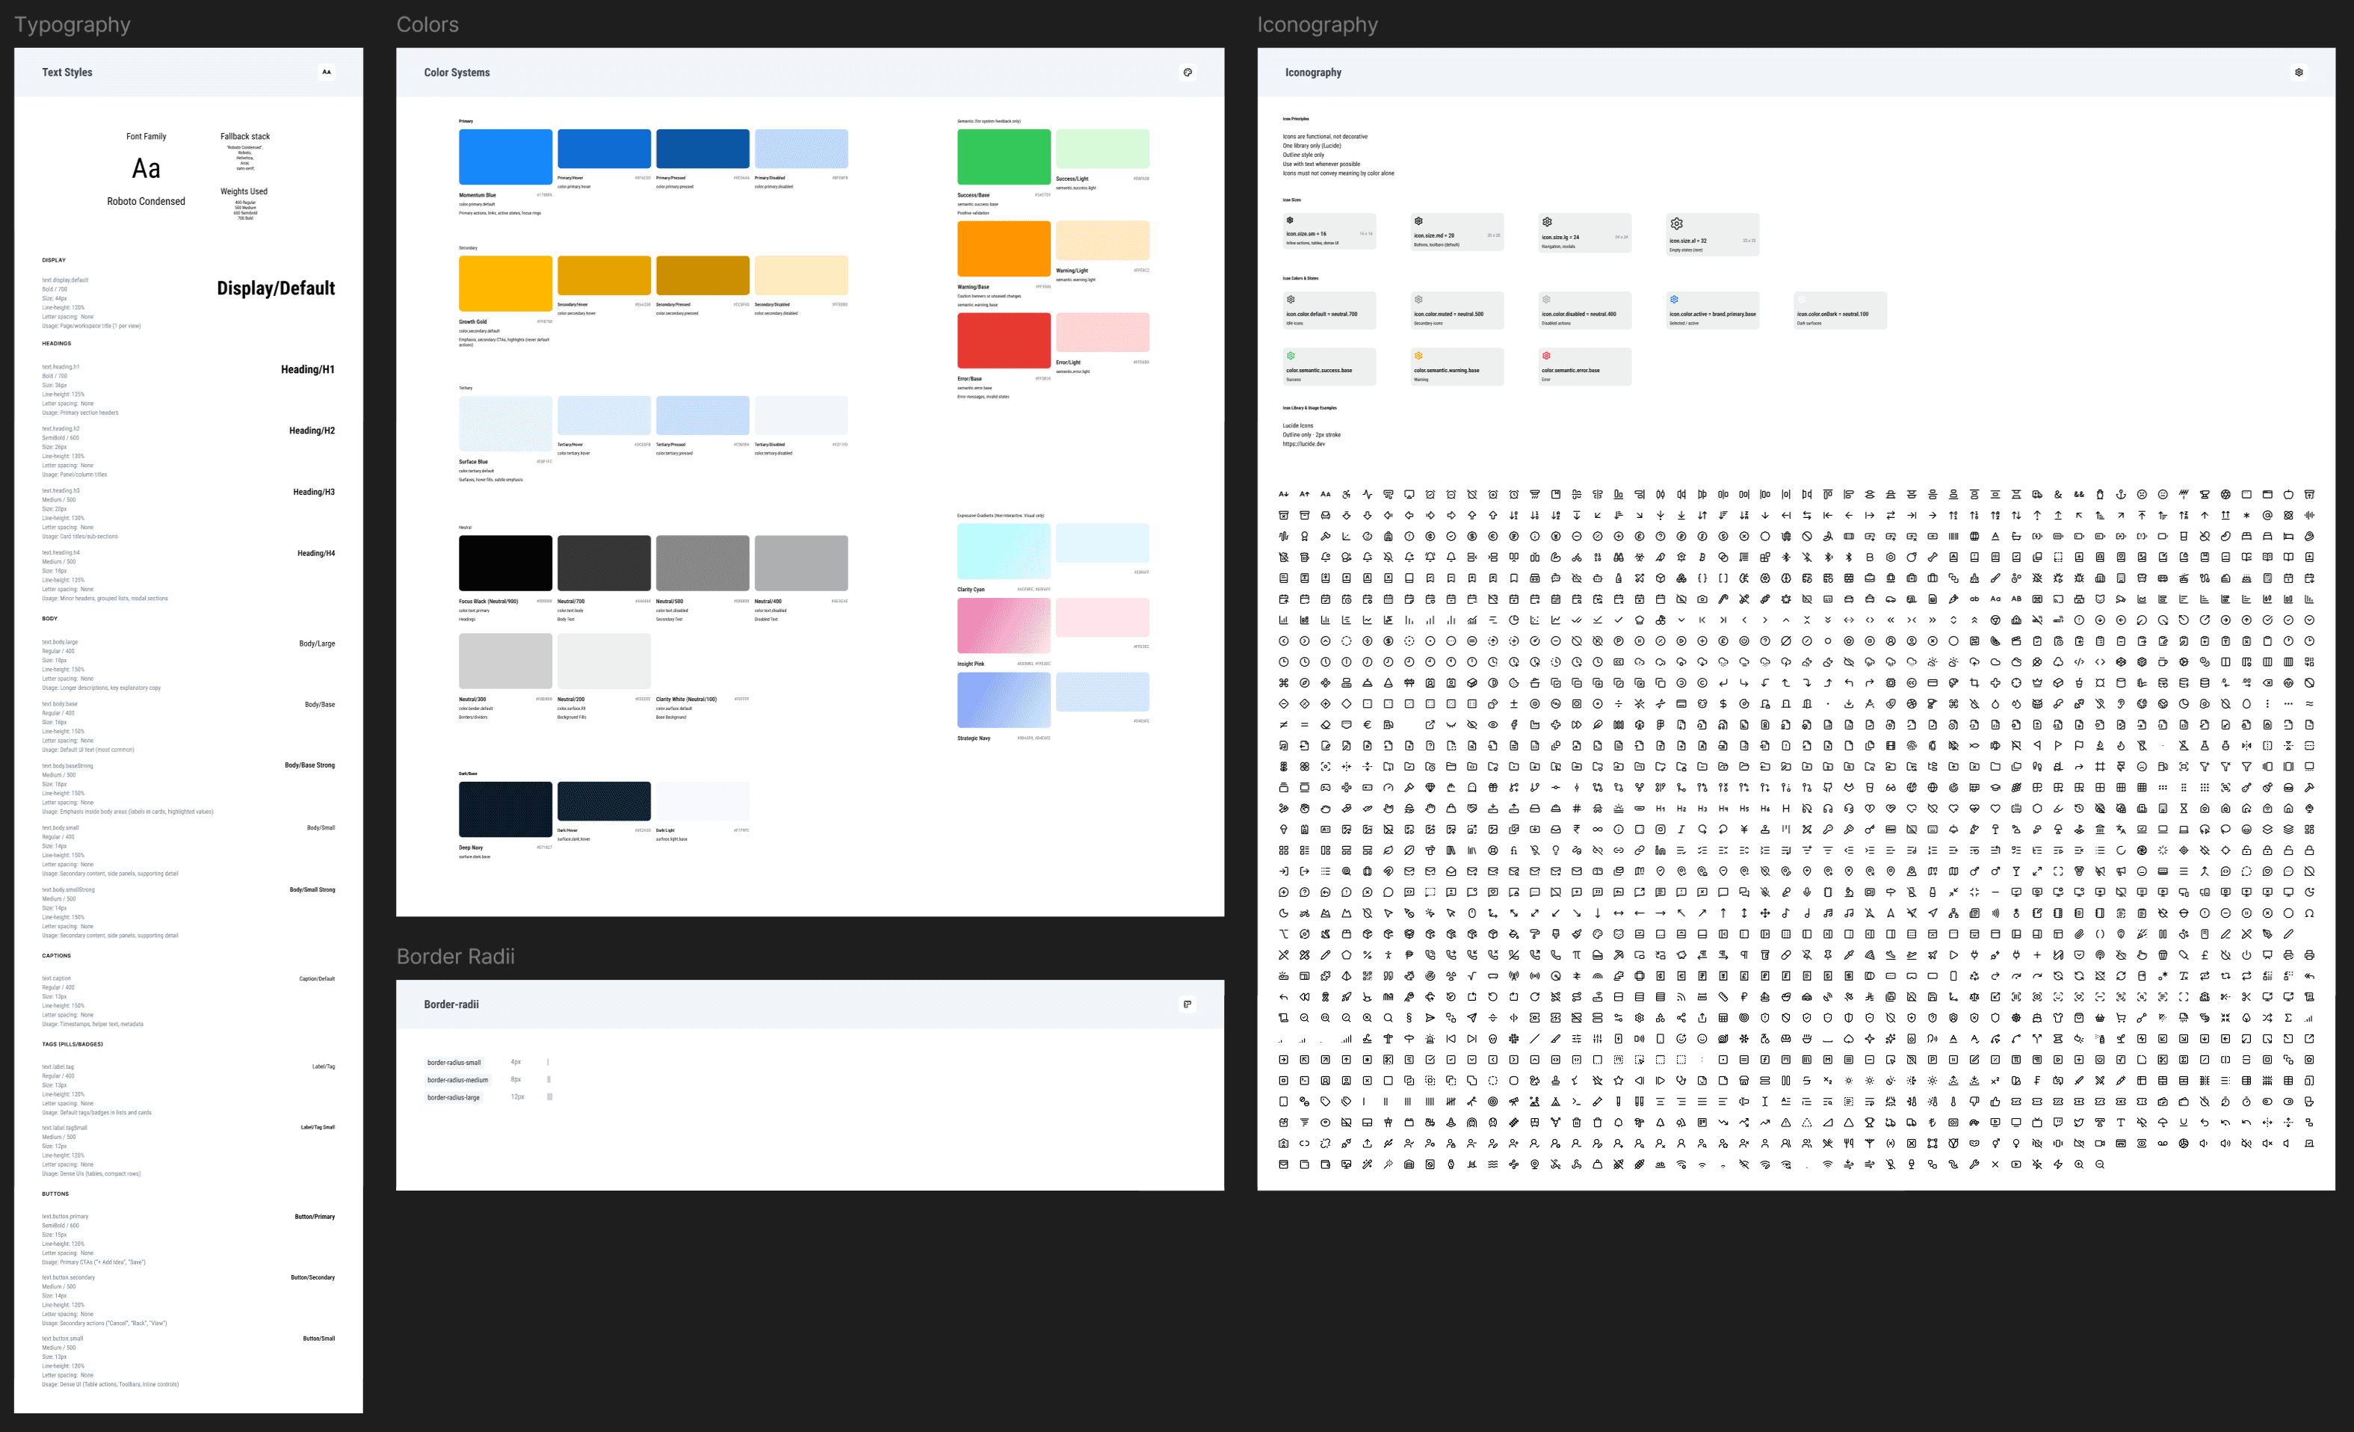Select the Typography frame title

(72, 25)
